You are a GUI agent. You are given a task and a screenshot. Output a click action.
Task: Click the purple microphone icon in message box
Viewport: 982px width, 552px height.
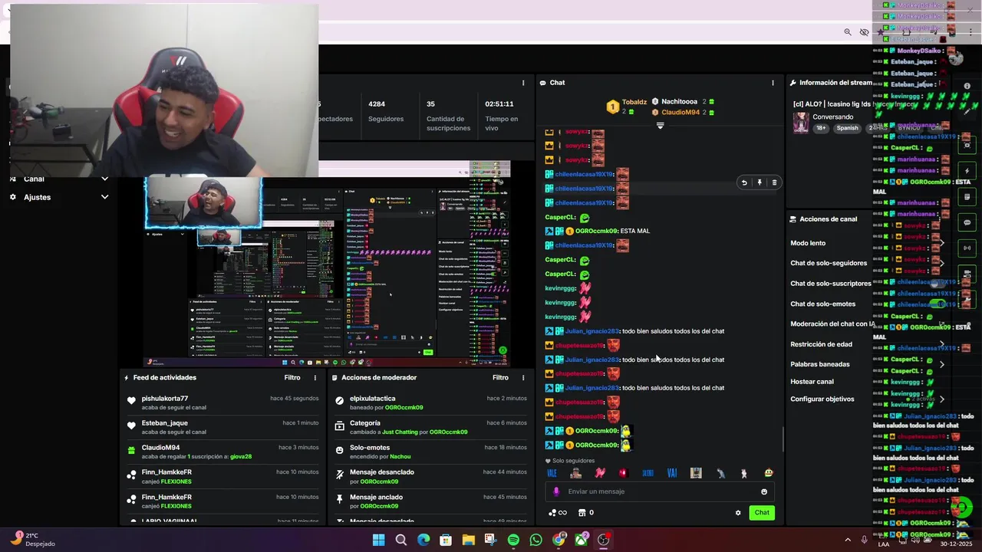(x=556, y=492)
